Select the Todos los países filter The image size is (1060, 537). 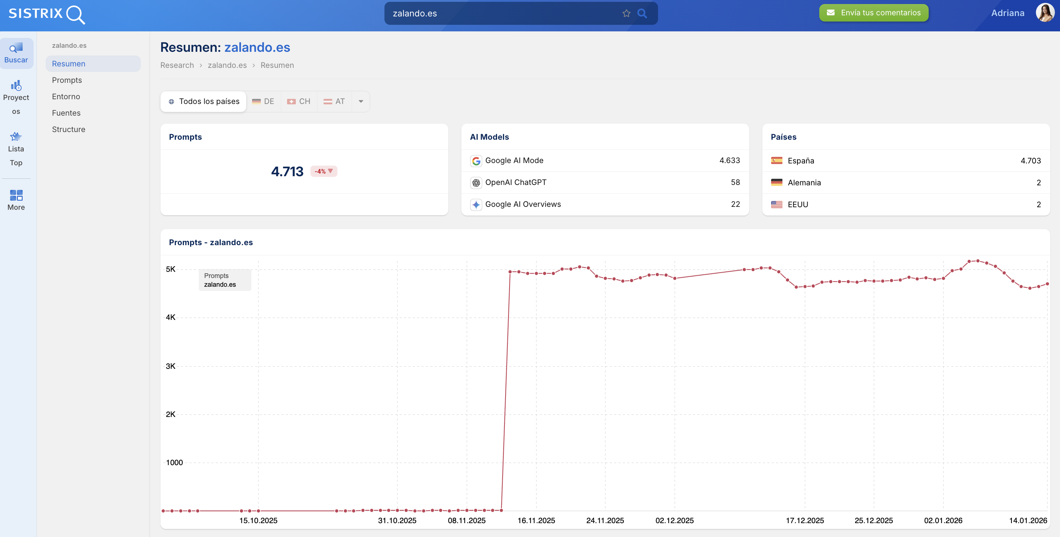pos(204,101)
